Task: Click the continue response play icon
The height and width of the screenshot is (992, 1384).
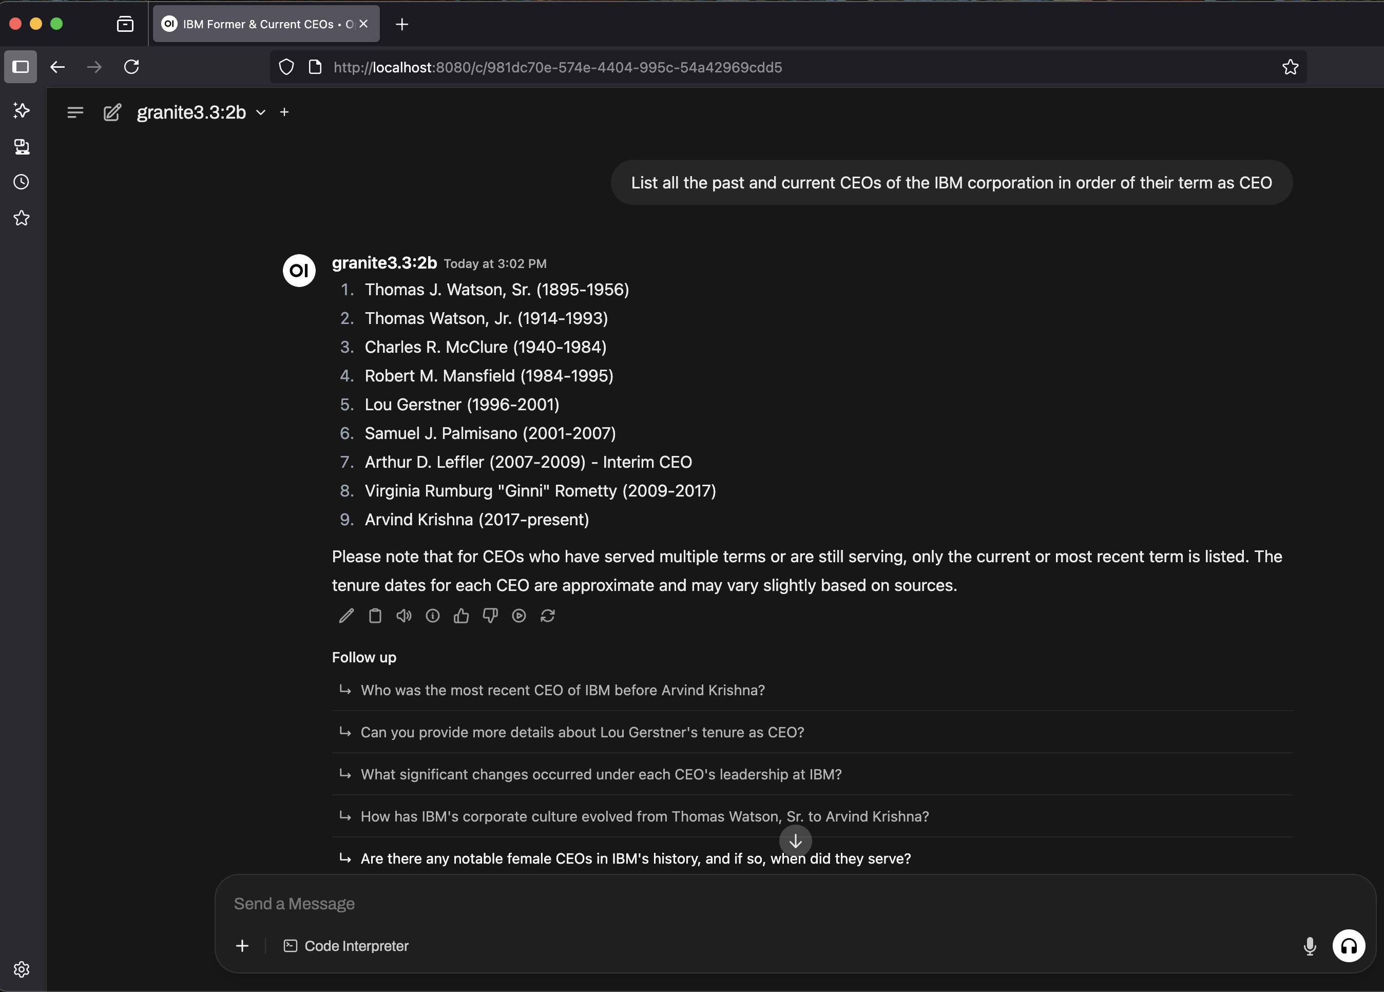Action: [x=518, y=616]
